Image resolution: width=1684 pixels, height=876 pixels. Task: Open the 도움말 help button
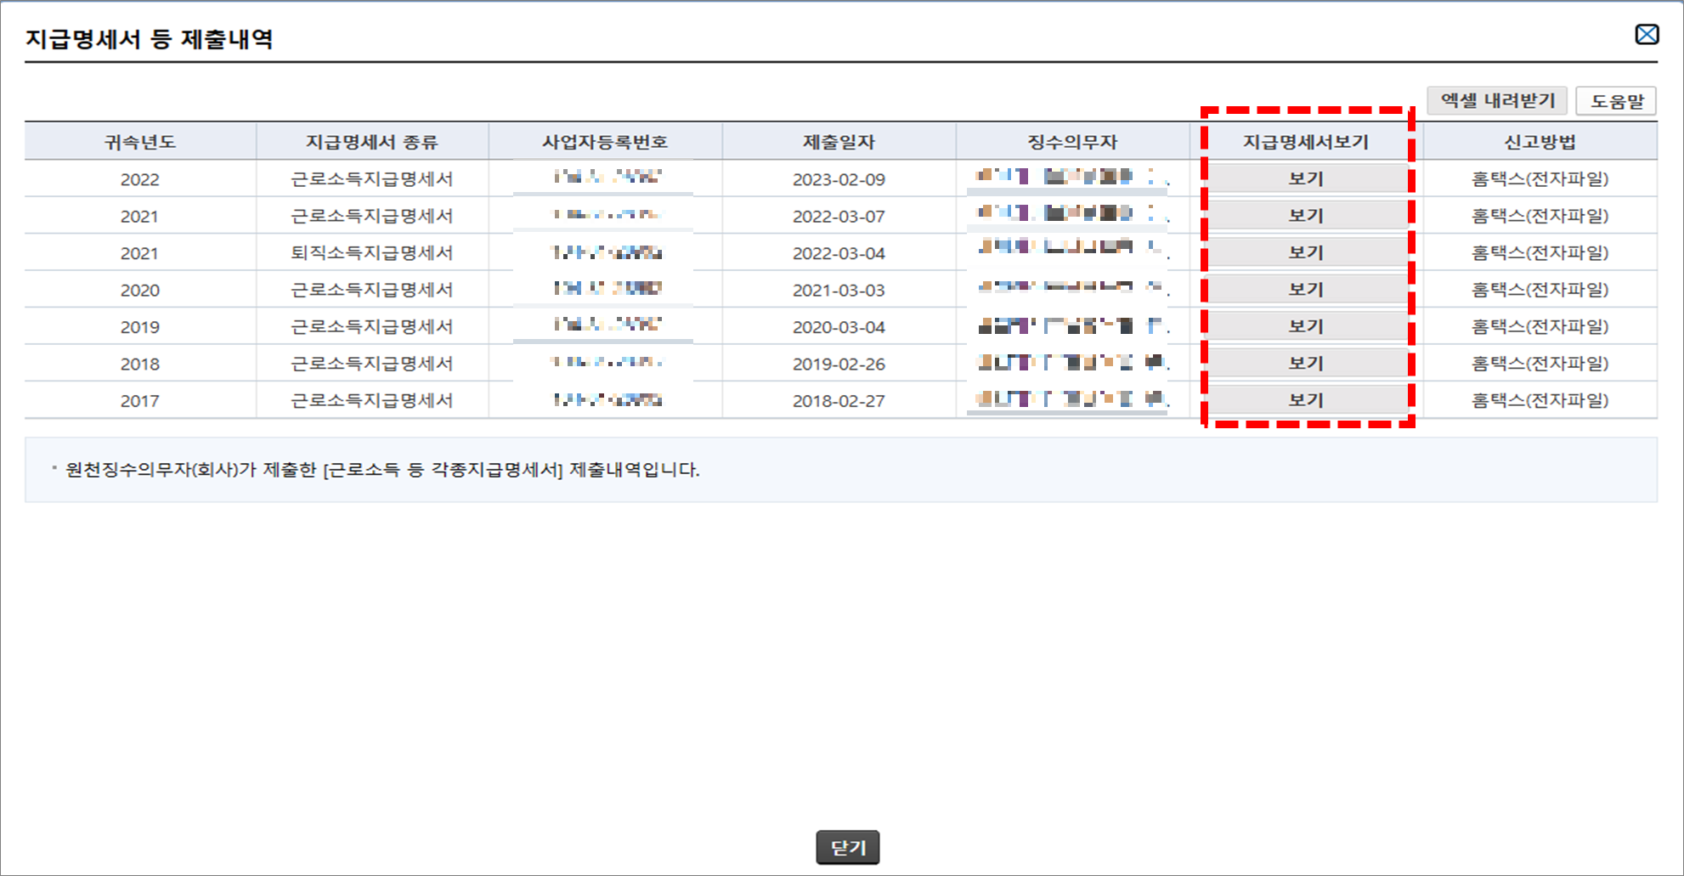pyautogui.click(x=1617, y=101)
